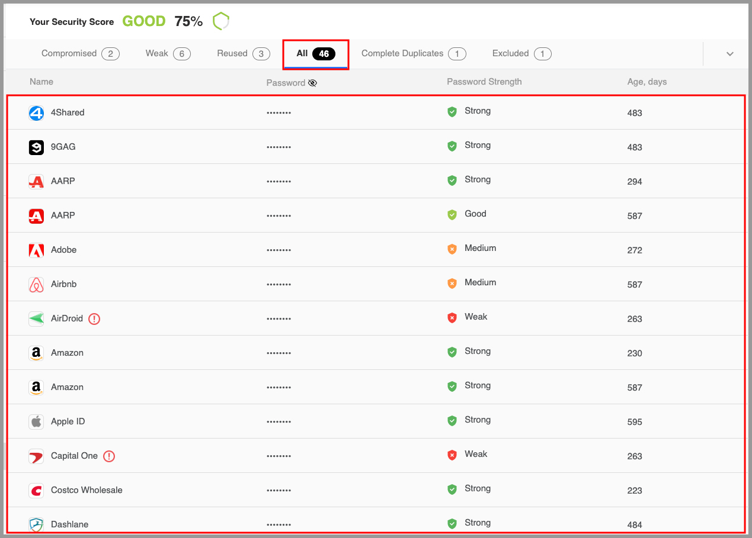Click the Password column header label

[286, 83]
